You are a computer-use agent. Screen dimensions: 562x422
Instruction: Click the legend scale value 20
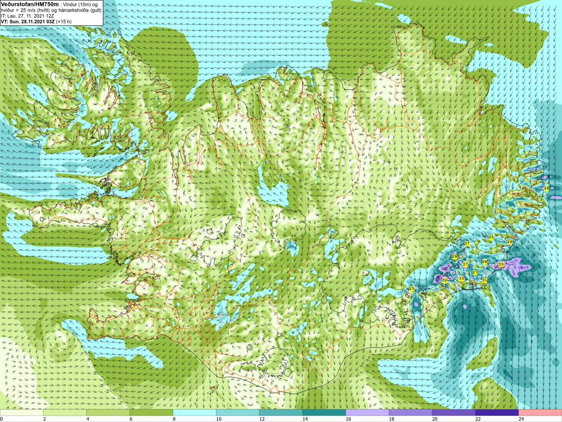coord(435,419)
